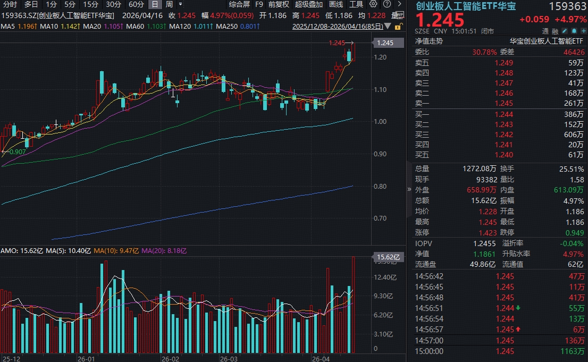Click the plus icon to add to watchlist
Image resolution: width=588 pixels, height=362 pixels.
click(x=583, y=31)
